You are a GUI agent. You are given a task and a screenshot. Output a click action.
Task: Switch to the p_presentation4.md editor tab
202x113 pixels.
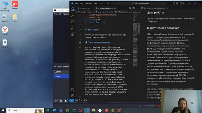tap(105, 8)
